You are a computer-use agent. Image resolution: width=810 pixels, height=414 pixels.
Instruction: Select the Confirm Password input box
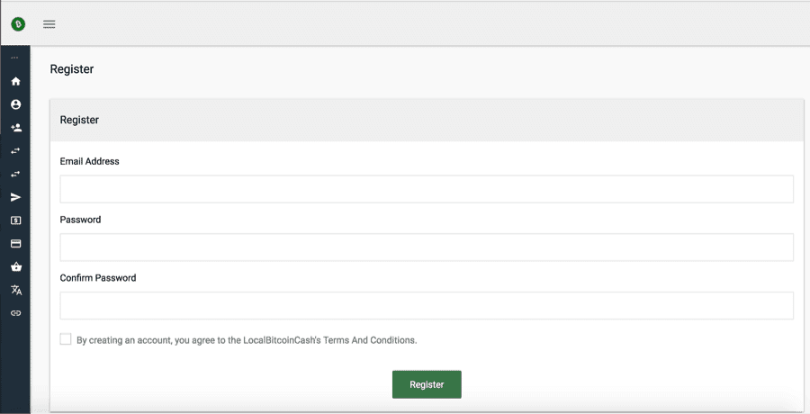tap(427, 306)
